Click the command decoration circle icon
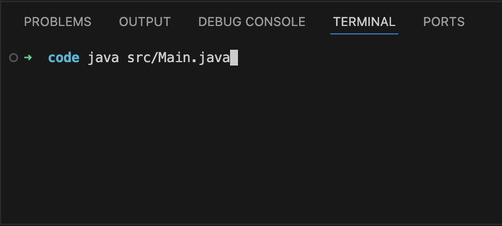Image resolution: width=502 pixels, height=226 pixels. click(14, 58)
